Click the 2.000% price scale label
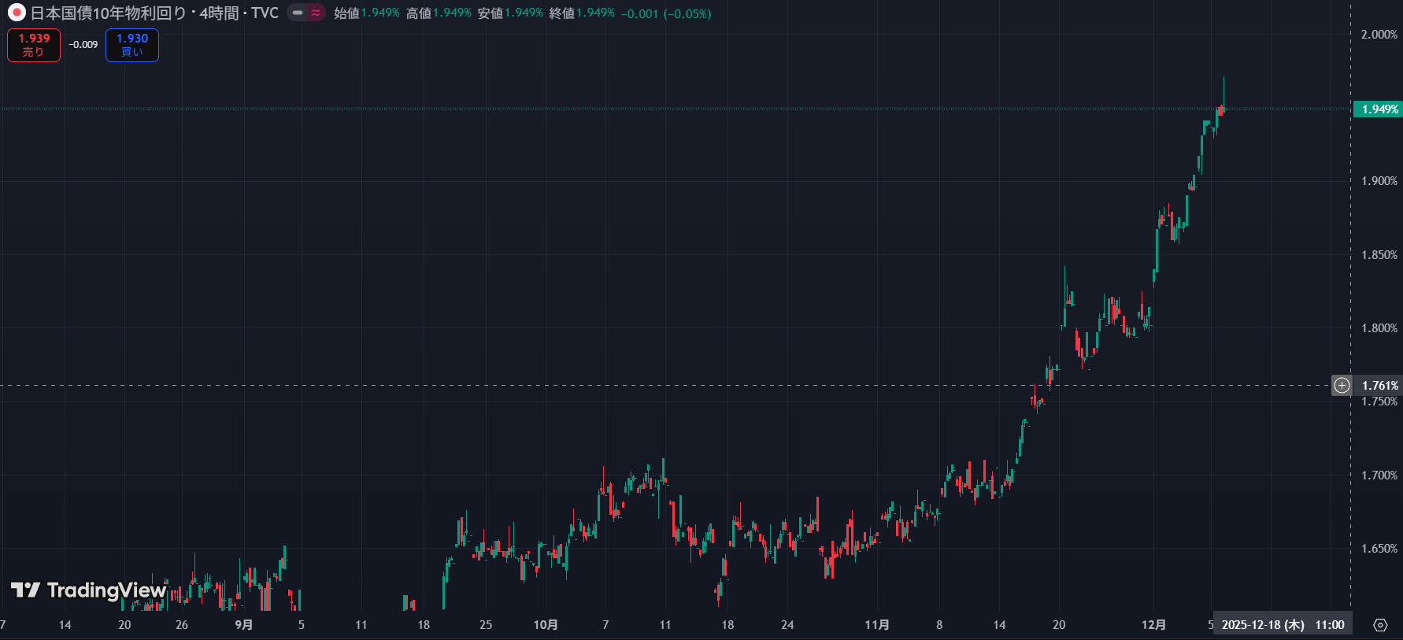Image resolution: width=1403 pixels, height=640 pixels. tap(1379, 35)
